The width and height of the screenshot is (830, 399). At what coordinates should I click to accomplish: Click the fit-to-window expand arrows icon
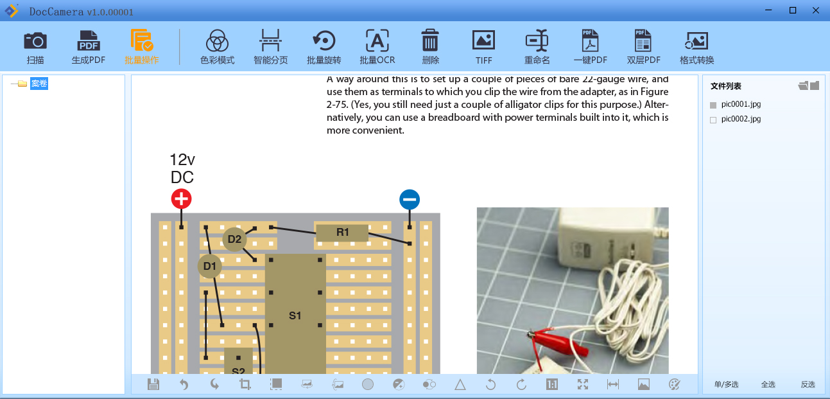(x=583, y=384)
